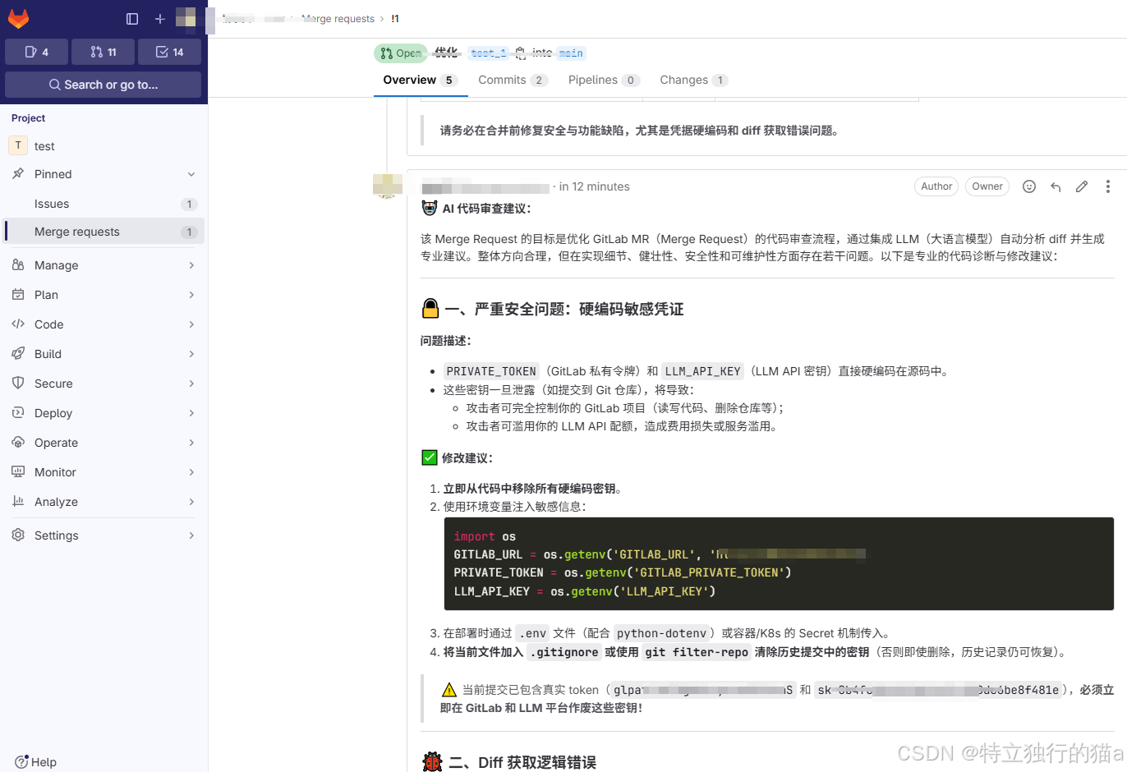The width and height of the screenshot is (1127, 772).
Task: Open the Pipelines tab
Action: coord(594,80)
